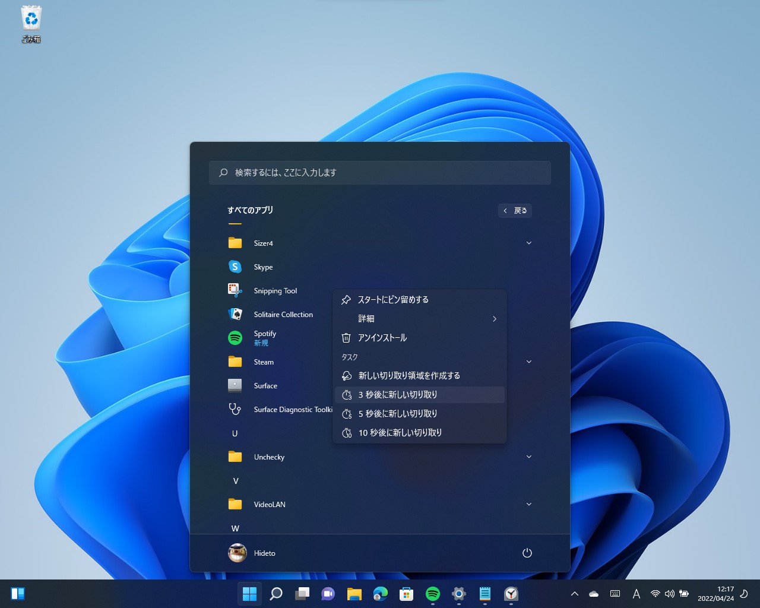Screen dimensions: 760x608
Task: Select アンインストール from the context menu
Action: (420, 338)
